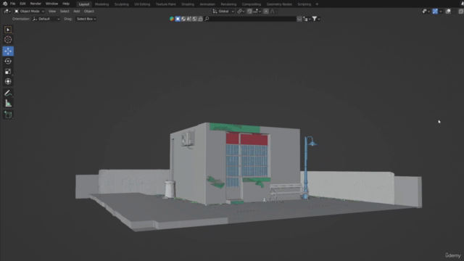This screenshot has height=261, width=464.
Task: Switch to the Layout workspace tab
Action: tap(84, 4)
